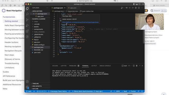Open the Manage gear menu
This screenshot has height=95, width=169.
27,87
